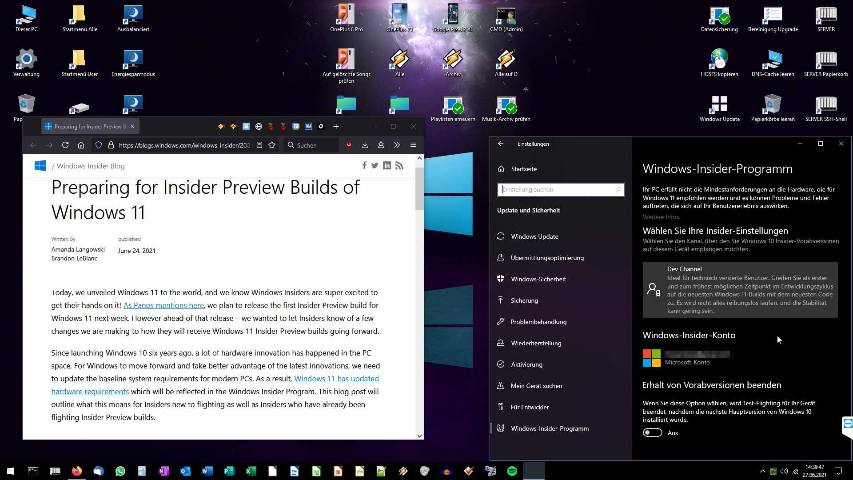Open the blog RSS feed icon
The width and height of the screenshot is (853, 480).
point(399,165)
